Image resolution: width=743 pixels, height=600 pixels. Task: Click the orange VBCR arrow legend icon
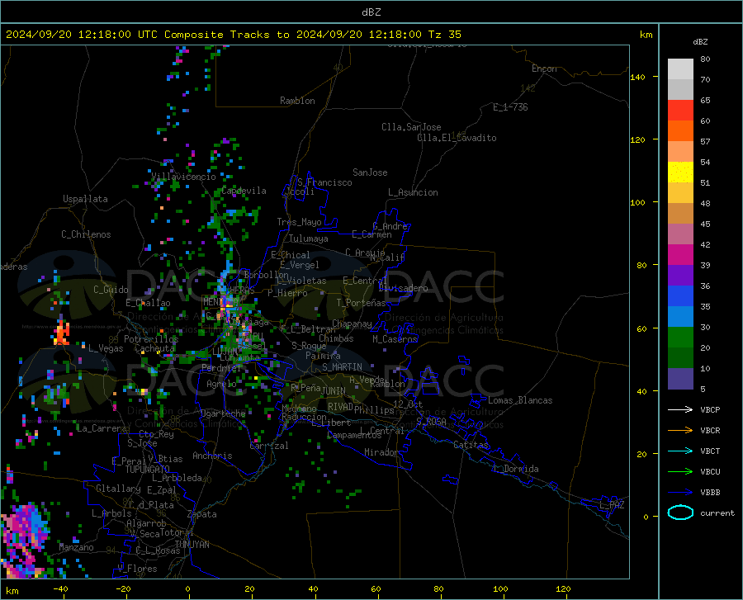pyautogui.click(x=680, y=431)
